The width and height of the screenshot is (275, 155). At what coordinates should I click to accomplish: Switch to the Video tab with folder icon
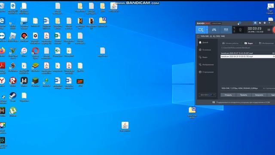(x=249, y=43)
